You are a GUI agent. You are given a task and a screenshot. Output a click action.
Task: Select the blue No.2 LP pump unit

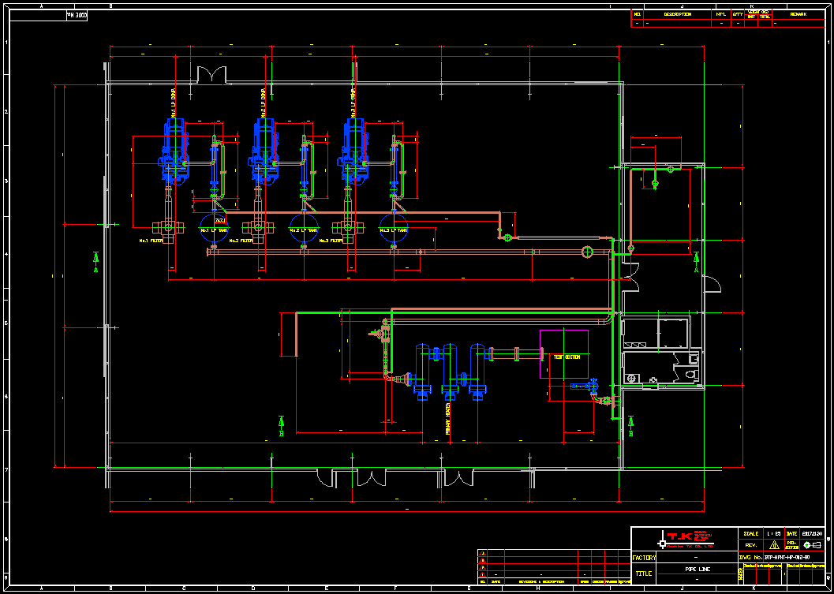coord(263,150)
